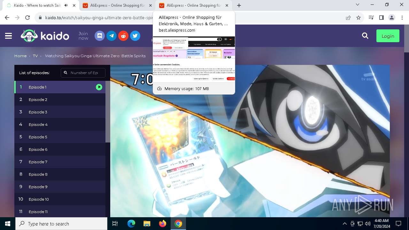Viewport: 409px width, 230px height.
Task: Toggle the browser side panel
Action: 381,18
